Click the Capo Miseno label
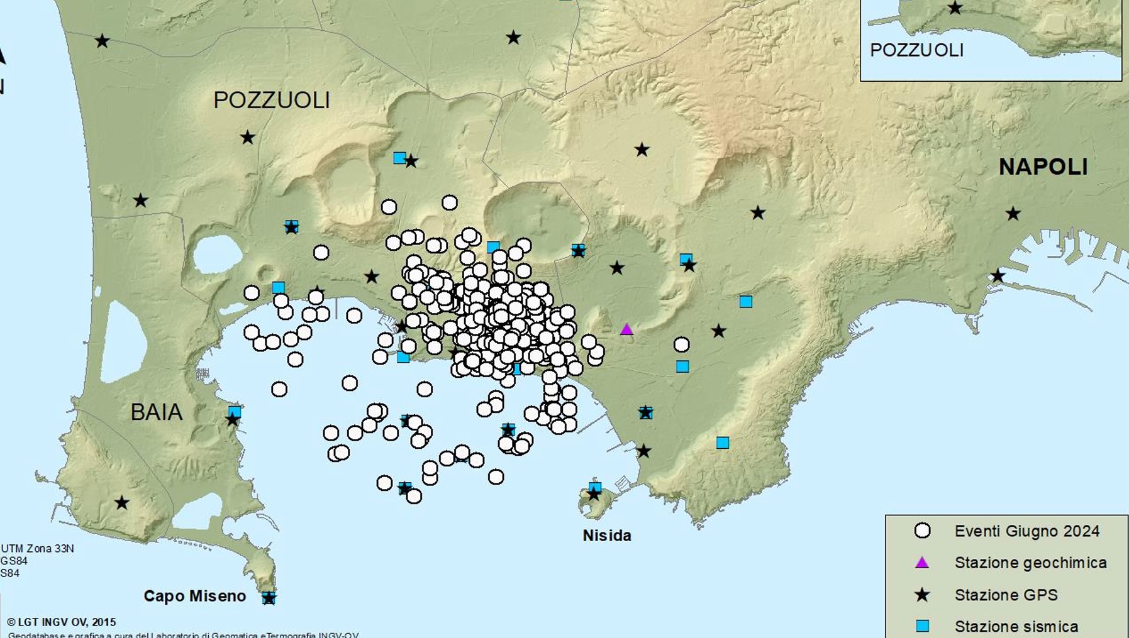 pos(195,596)
